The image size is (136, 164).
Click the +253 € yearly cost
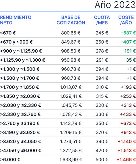point(128,96)
